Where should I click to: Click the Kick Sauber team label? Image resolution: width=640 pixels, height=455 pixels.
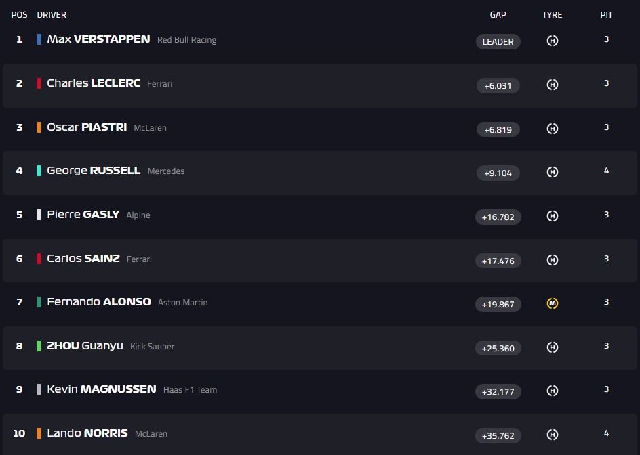tap(152, 347)
